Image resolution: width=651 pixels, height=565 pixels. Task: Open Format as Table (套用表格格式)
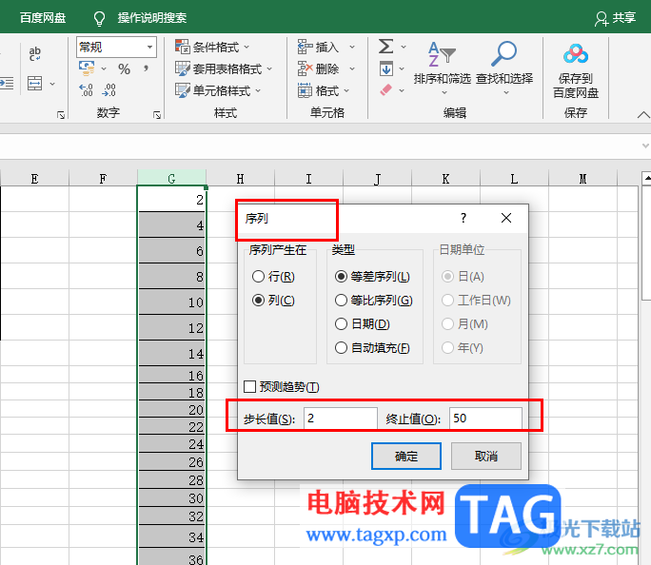click(224, 68)
